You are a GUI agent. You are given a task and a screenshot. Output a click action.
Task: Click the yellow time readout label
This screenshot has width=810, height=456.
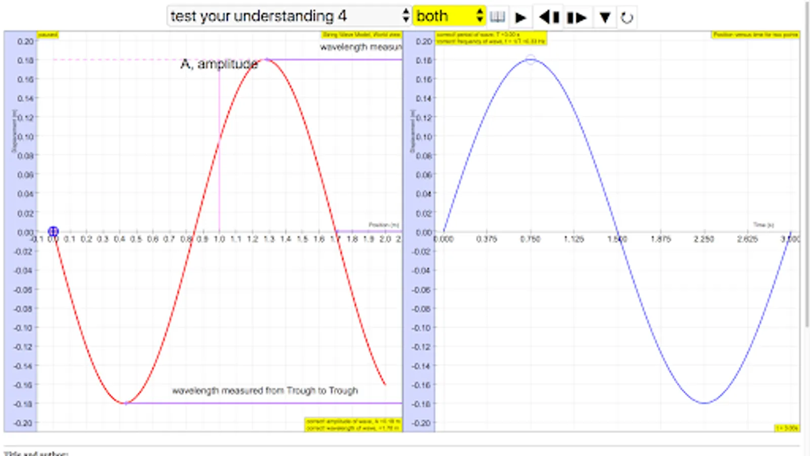(x=787, y=428)
